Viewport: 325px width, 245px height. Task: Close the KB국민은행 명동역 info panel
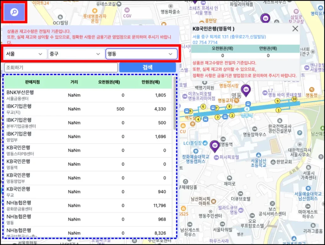pyautogui.click(x=295, y=28)
